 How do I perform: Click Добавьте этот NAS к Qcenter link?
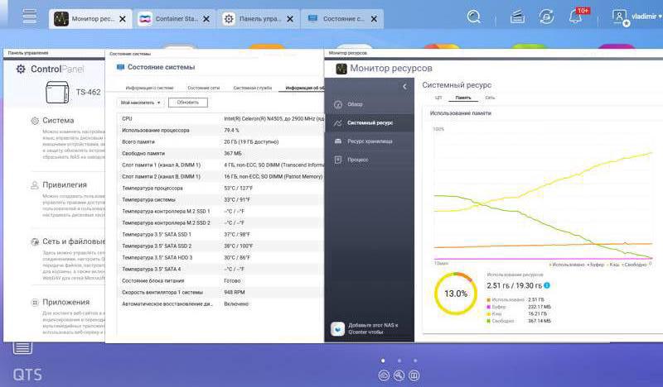point(372,328)
